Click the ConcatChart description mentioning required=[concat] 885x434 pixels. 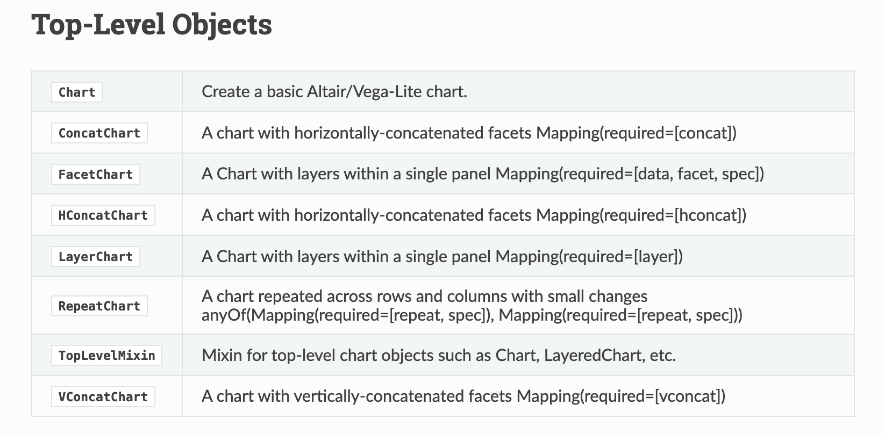468,133
